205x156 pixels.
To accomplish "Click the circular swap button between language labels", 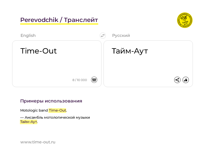I will (102, 36).
